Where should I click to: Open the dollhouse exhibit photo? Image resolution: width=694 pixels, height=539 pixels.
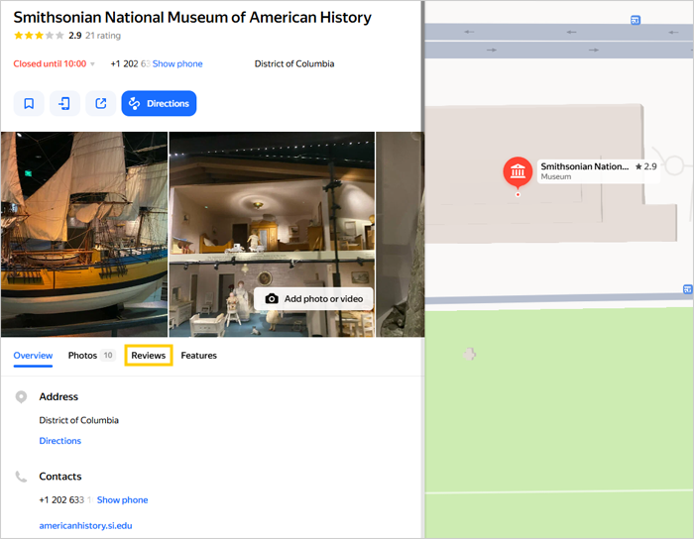(x=272, y=235)
